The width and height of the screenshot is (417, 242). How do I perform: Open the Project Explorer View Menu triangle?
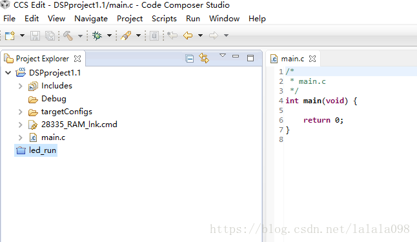coord(223,55)
